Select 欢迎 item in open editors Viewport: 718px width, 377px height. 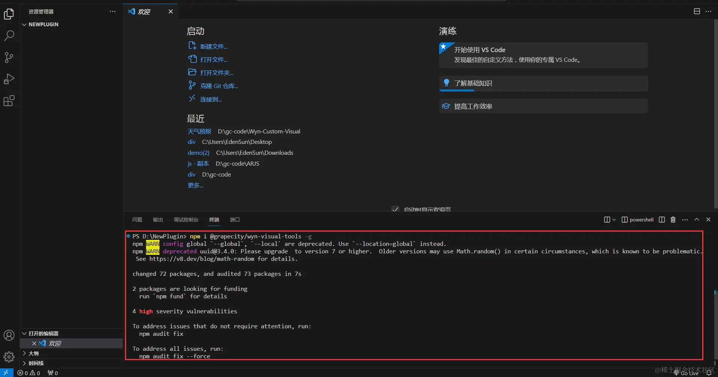tap(71, 343)
